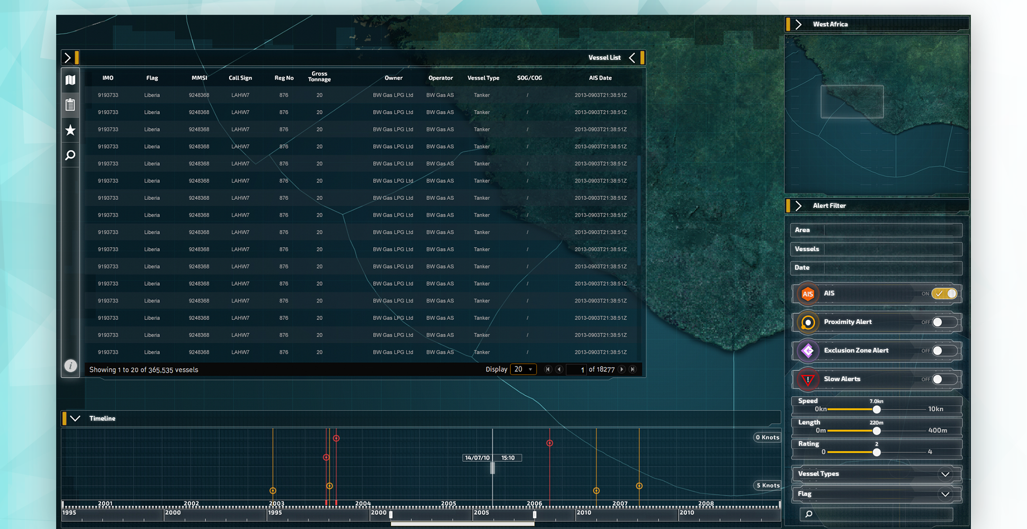Click the clipboard list sidebar icon
1027x529 pixels.
70,105
